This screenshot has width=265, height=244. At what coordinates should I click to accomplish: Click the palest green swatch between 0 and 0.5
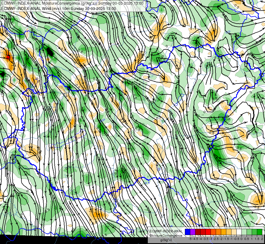pos(244,232)
